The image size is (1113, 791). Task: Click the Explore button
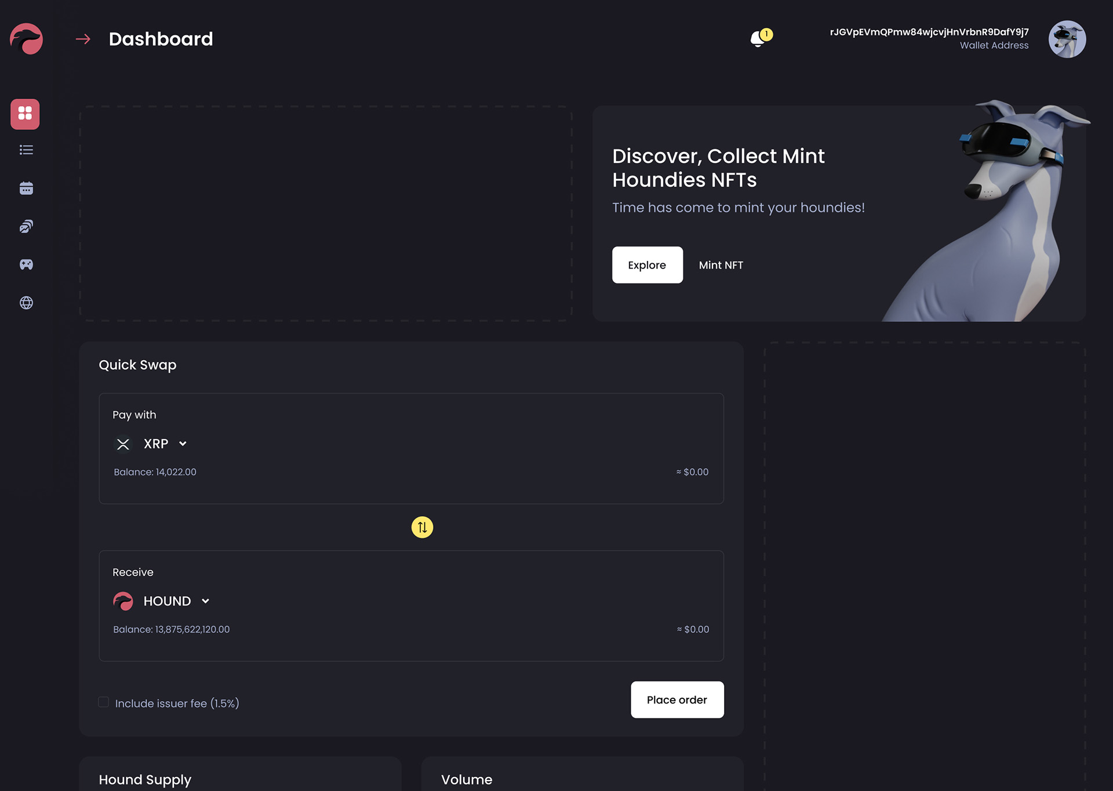pyautogui.click(x=647, y=265)
